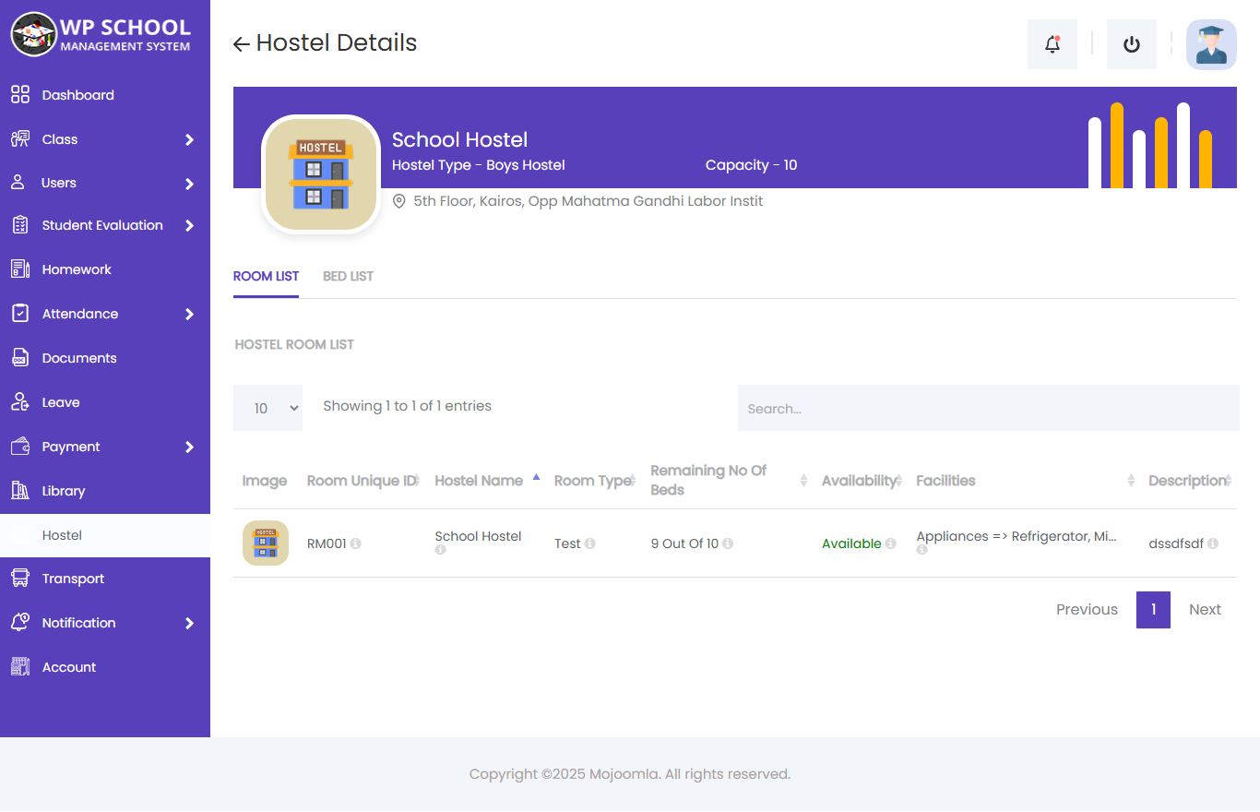Expand the Notification submenu chevron
This screenshot has height=812, width=1260.
pos(189,623)
